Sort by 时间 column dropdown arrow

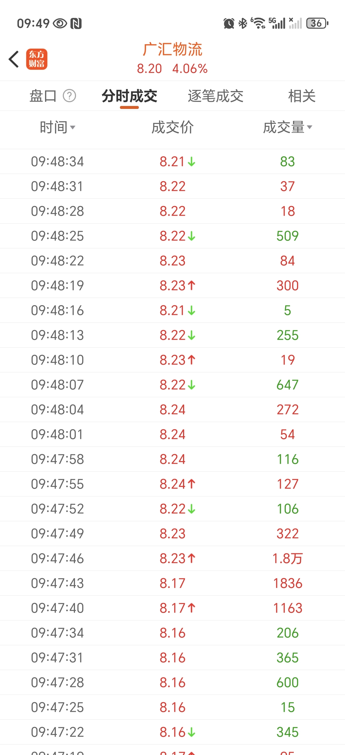click(73, 127)
